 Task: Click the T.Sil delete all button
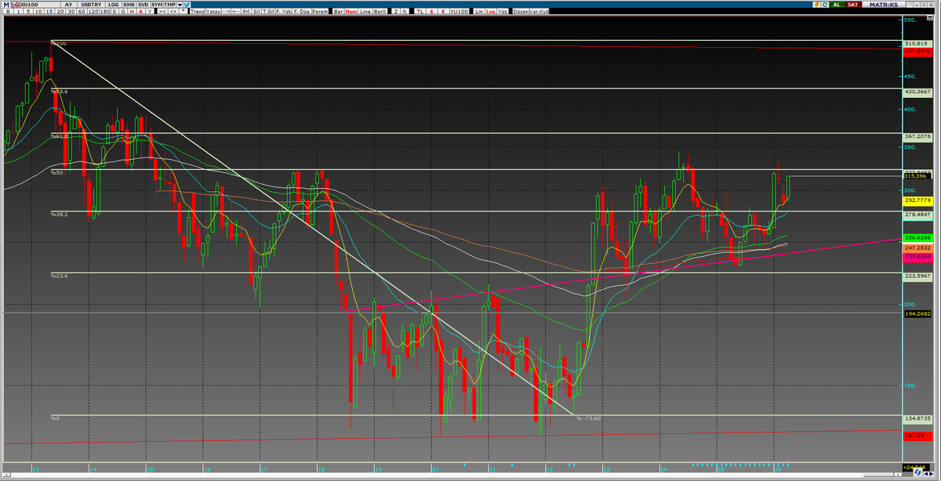[268, 12]
